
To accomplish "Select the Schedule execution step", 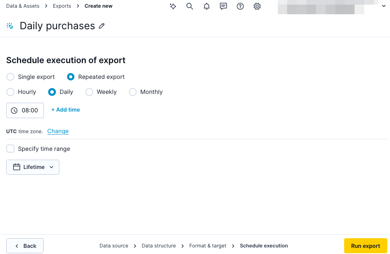I will (x=264, y=246).
